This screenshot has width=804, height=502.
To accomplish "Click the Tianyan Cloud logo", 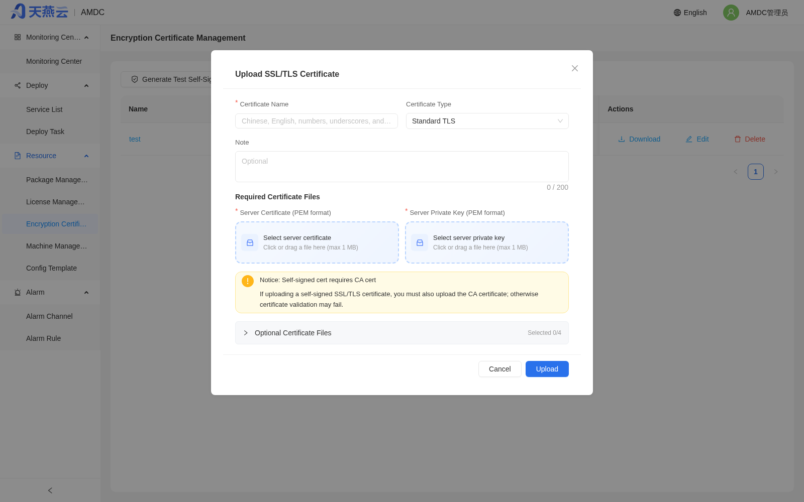I will pyautogui.click(x=39, y=12).
